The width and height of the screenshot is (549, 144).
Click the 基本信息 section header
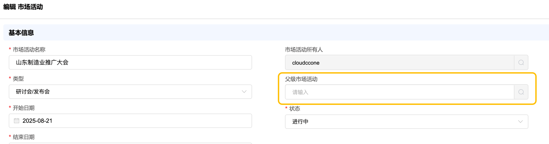point(21,33)
